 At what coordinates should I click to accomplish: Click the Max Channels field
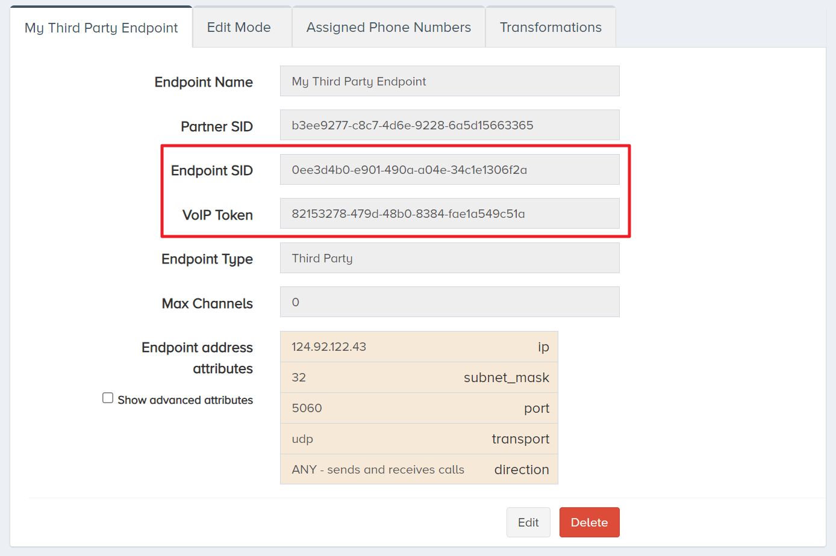(449, 302)
